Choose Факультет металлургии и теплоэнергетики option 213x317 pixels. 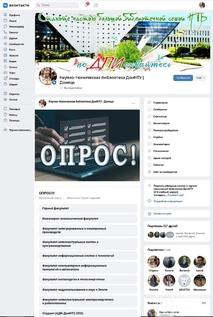tap(88, 279)
